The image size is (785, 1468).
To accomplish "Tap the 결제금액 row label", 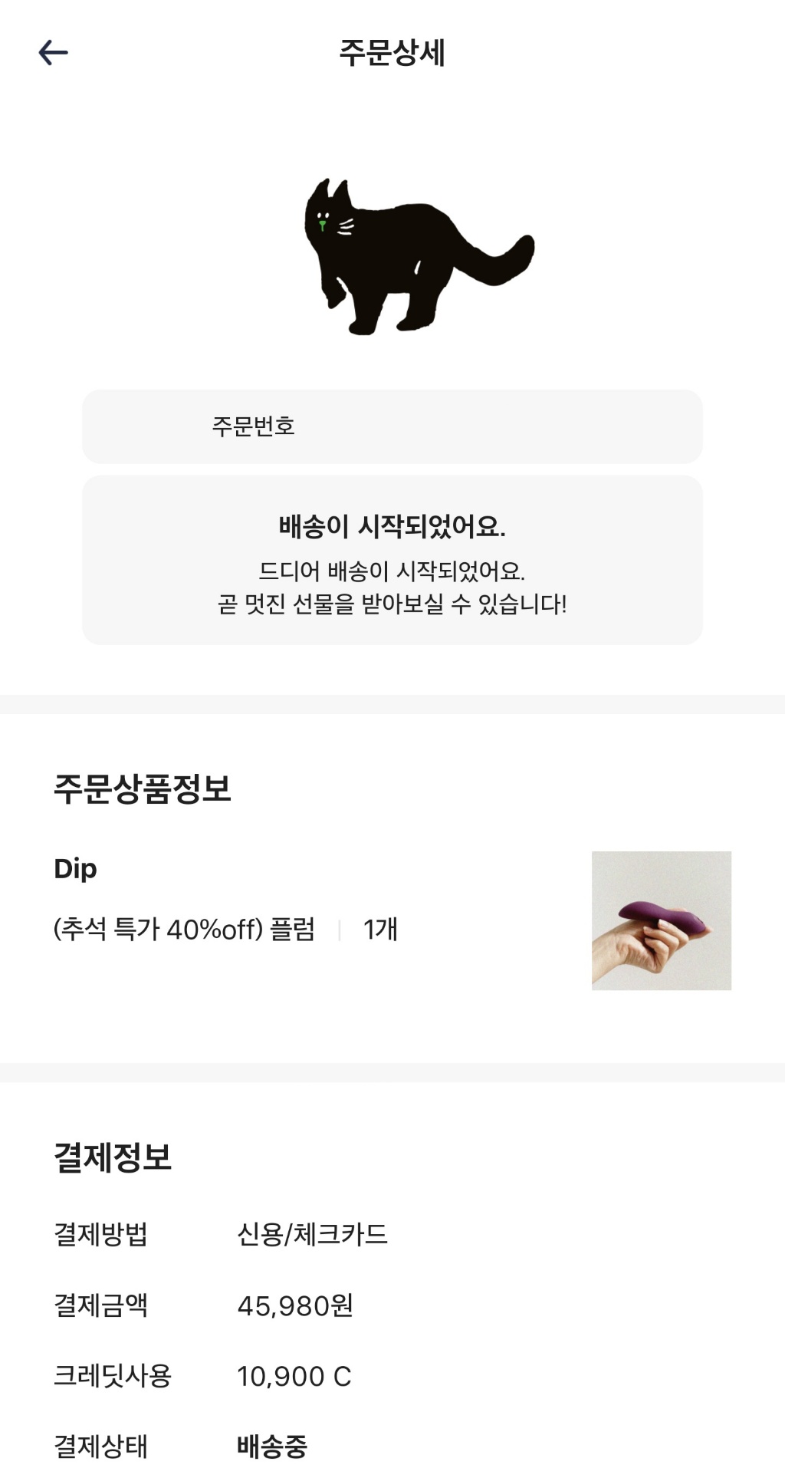I will point(100,1305).
